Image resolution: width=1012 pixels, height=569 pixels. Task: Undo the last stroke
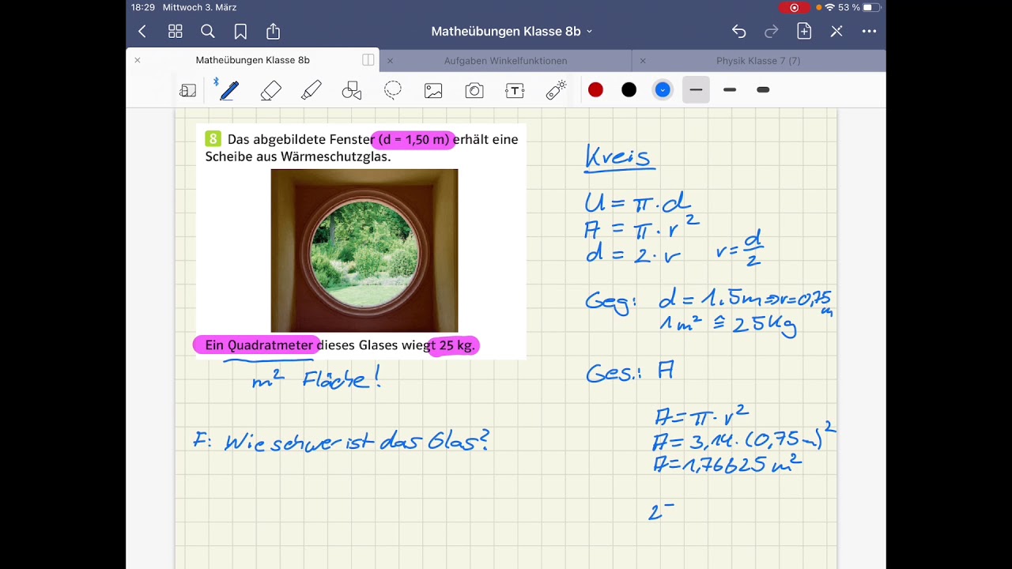click(738, 32)
